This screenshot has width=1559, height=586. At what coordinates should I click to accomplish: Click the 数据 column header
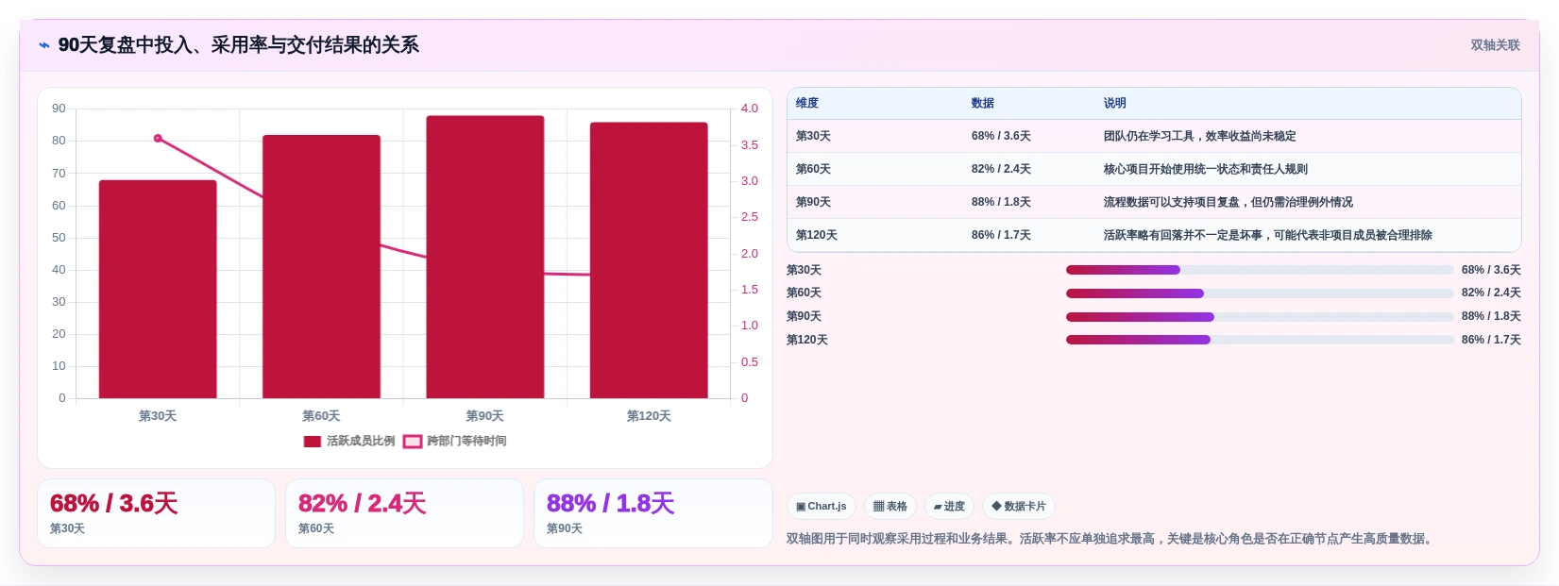pyautogui.click(x=983, y=104)
